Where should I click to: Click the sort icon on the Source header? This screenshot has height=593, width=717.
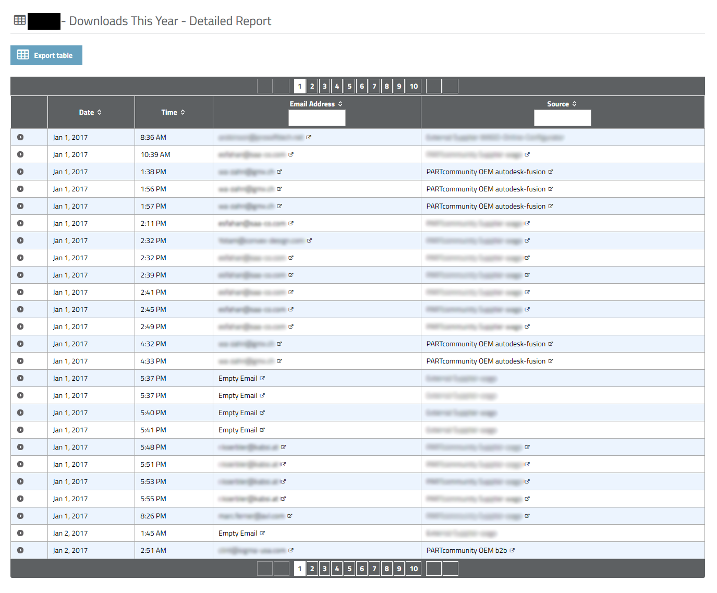(575, 104)
